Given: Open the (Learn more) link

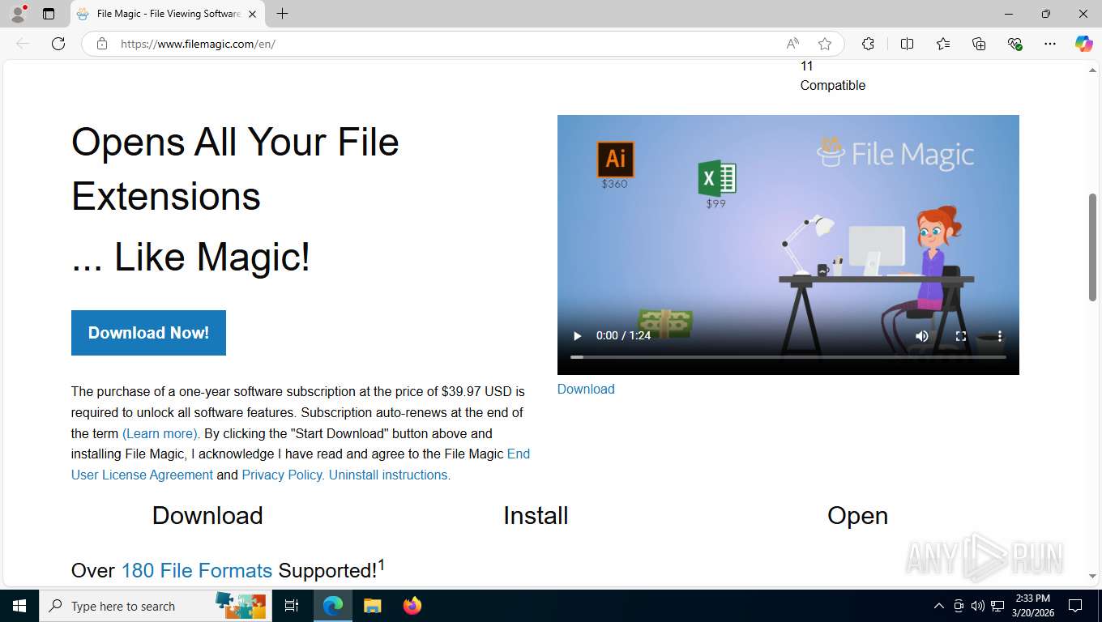Looking at the screenshot, I should 160,433.
